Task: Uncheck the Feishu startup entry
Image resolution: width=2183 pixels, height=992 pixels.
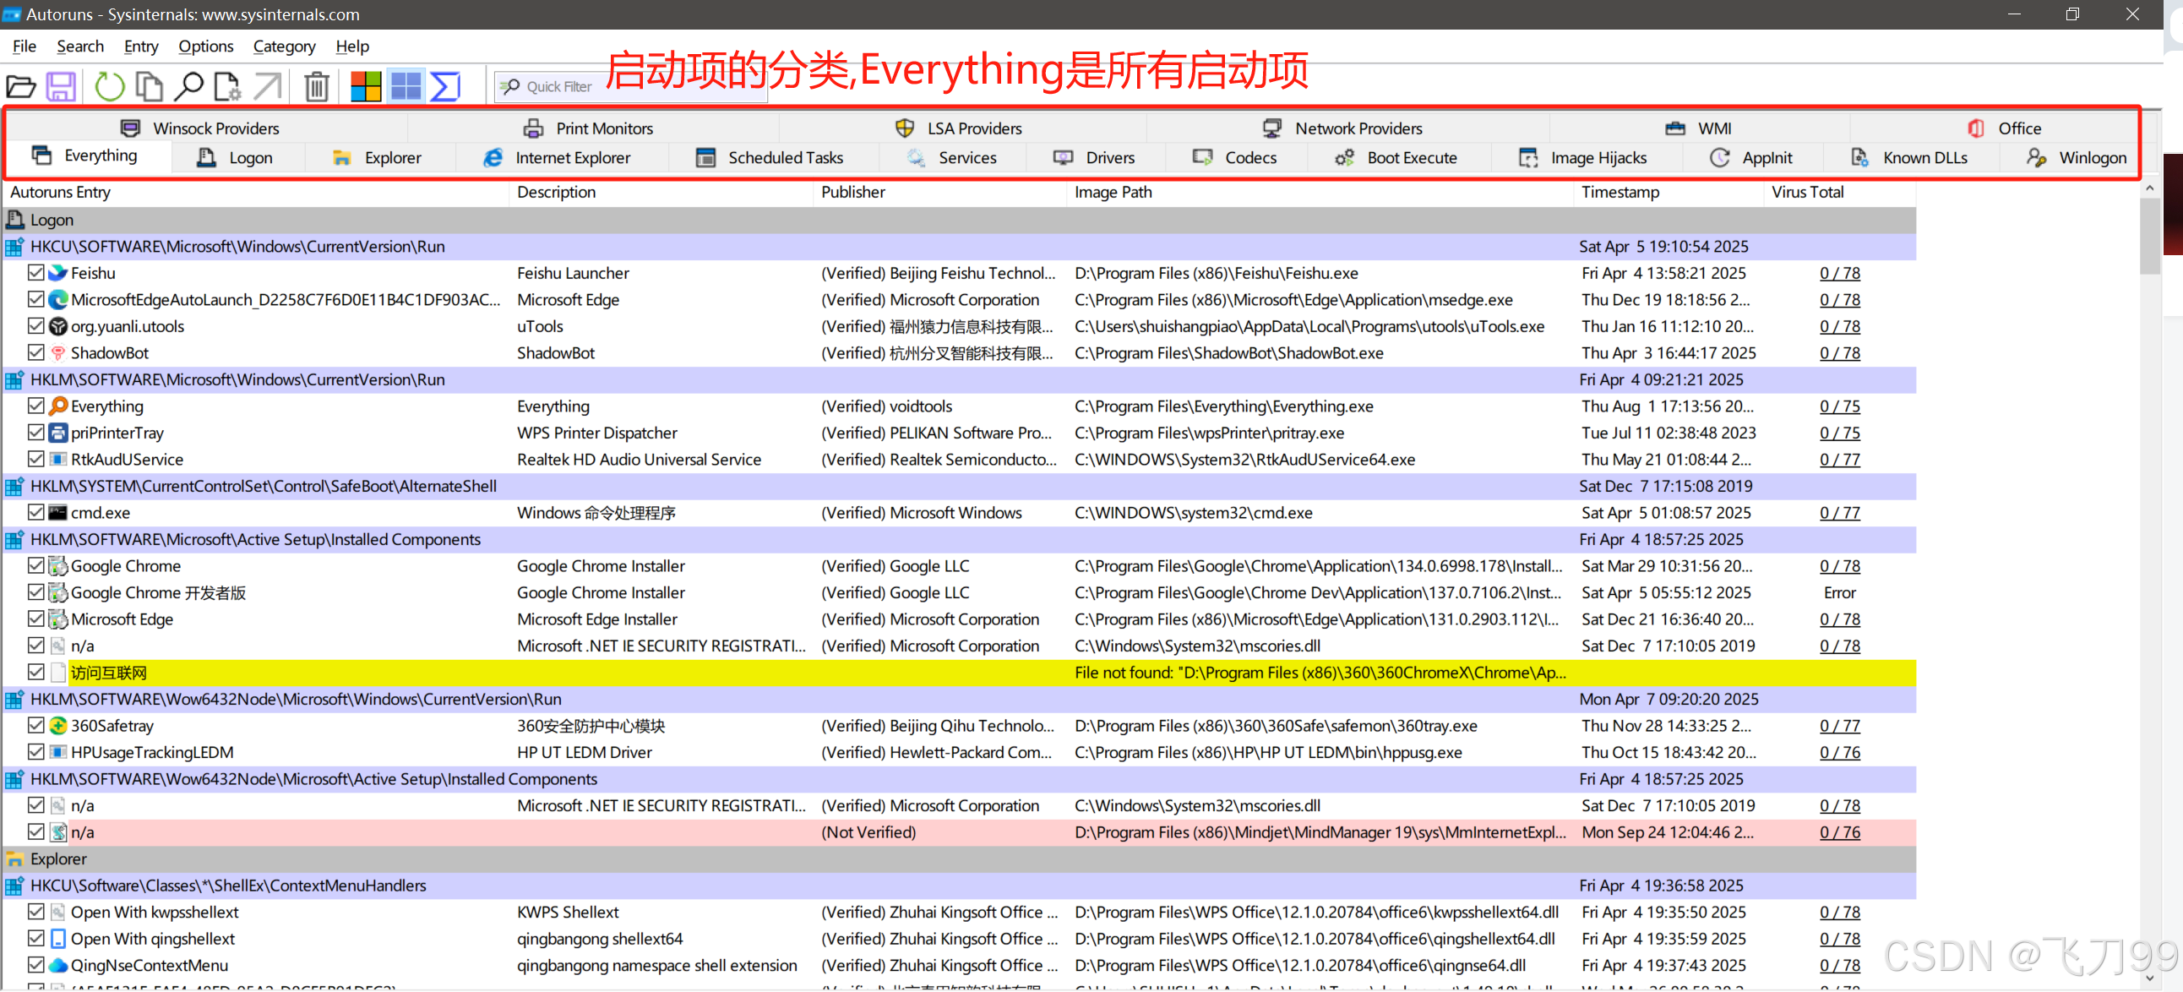Action: point(35,273)
